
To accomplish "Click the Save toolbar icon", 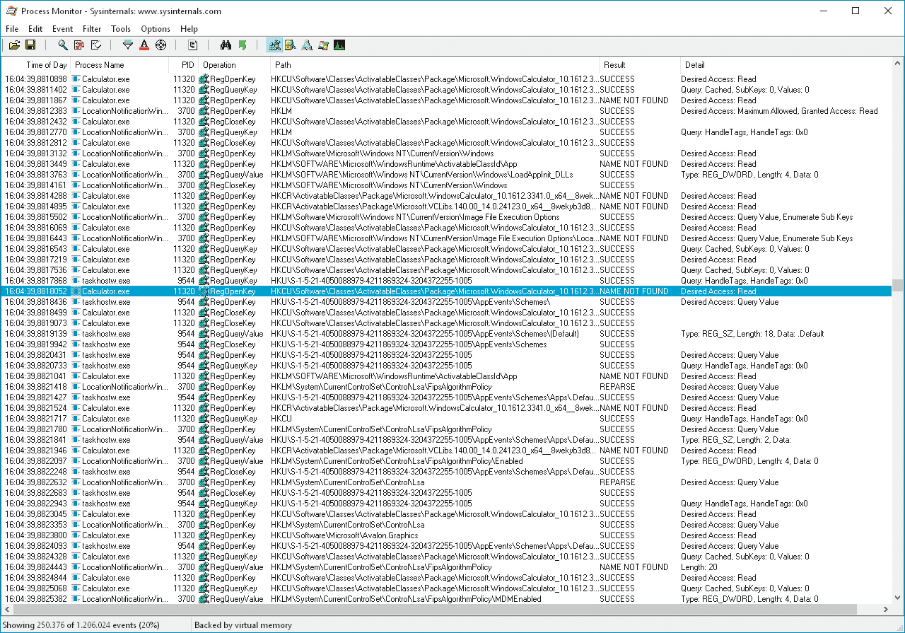I will coord(30,45).
